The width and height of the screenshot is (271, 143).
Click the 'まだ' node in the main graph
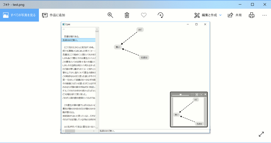pos(140,29)
